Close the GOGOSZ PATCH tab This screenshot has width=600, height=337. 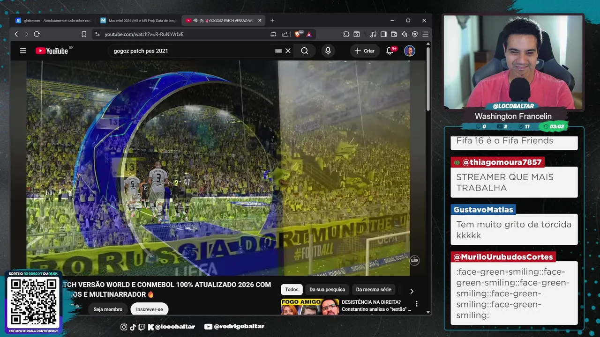pos(260,21)
